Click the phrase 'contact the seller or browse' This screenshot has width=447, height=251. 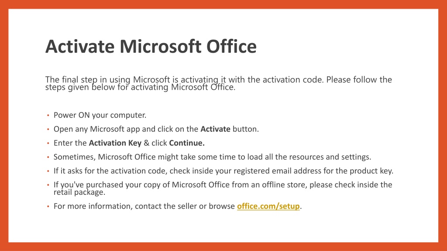[185, 206]
